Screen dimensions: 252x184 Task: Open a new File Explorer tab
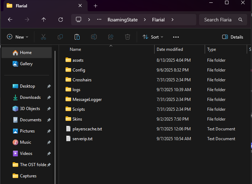[95, 6]
